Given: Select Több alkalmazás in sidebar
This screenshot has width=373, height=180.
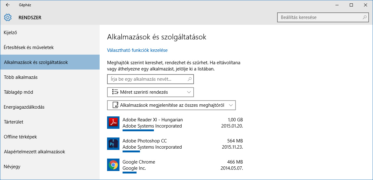Looking at the screenshot, I should click(x=21, y=77).
